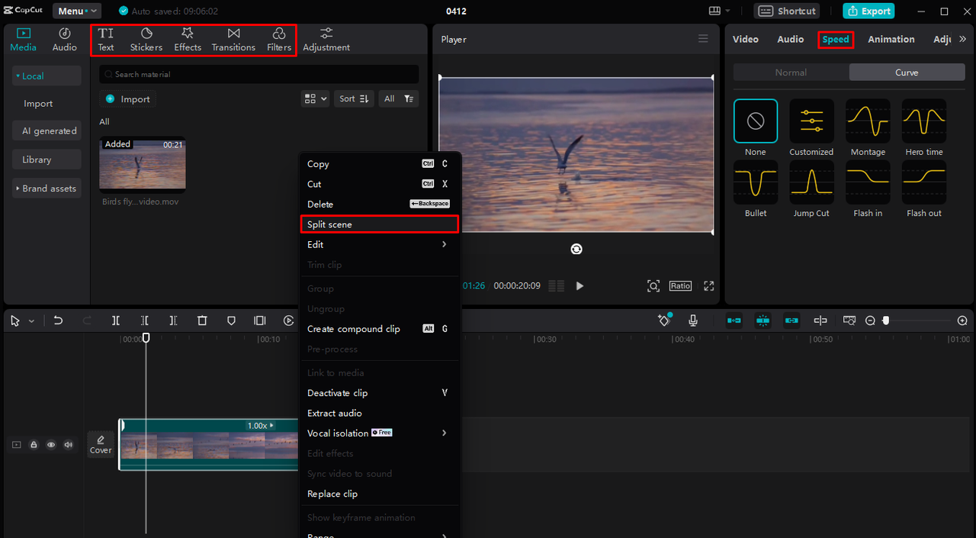Choose Extract audio from context menu
This screenshot has width=976, height=538.
(380, 413)
